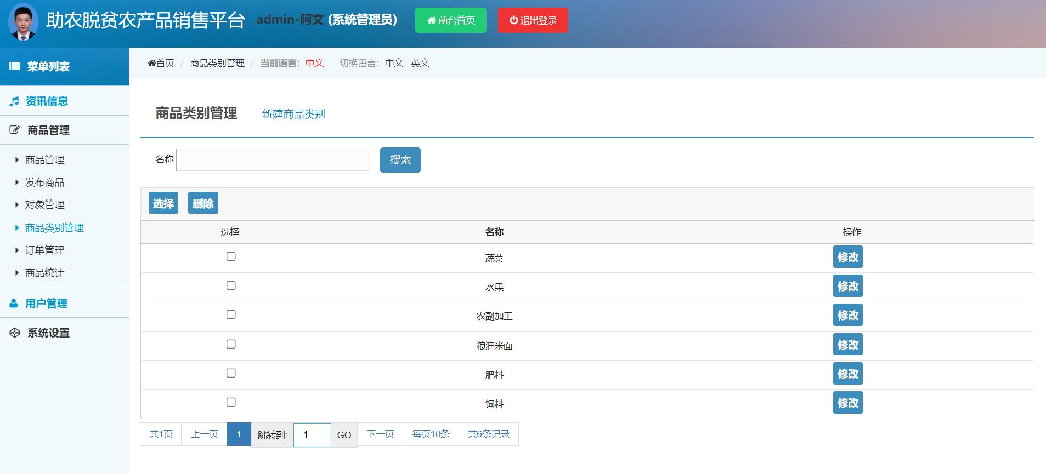Expand the 资讯信息 menu section
Viewport: 1046px width, 474px height.
[64, 101]
